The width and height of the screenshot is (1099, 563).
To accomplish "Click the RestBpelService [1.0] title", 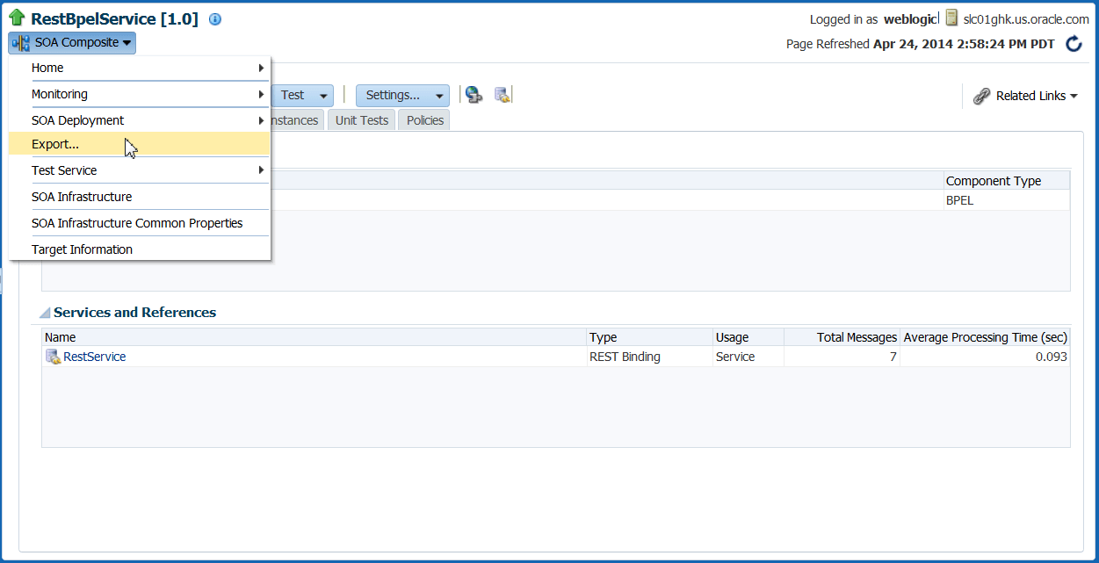I will point(114,18).
